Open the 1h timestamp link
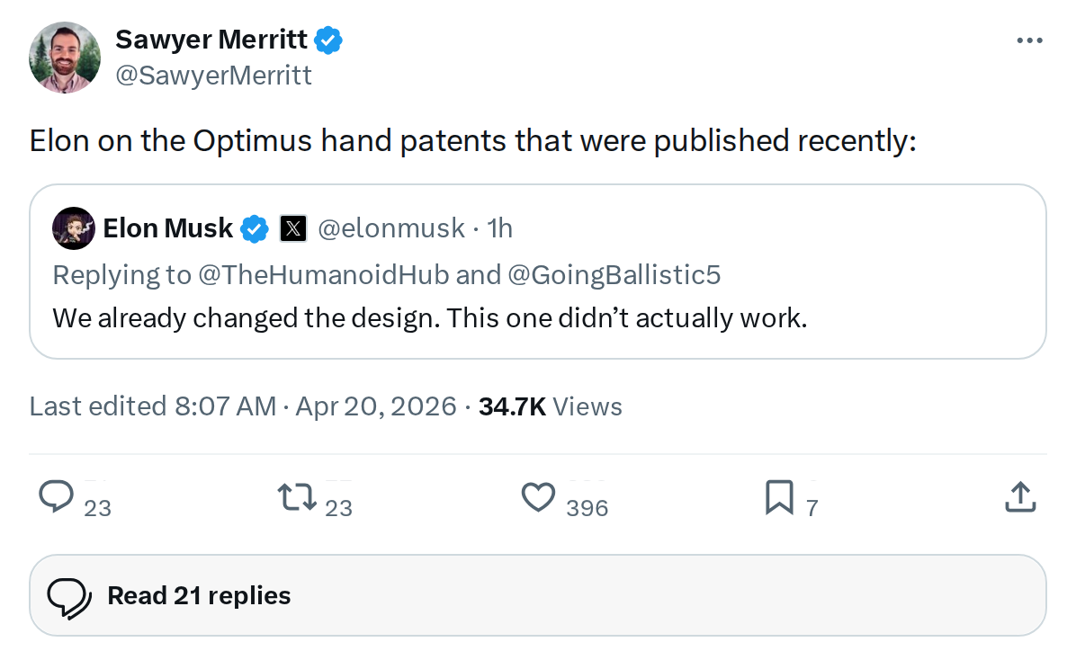The image size is (1076, 651). click(498, 228)
